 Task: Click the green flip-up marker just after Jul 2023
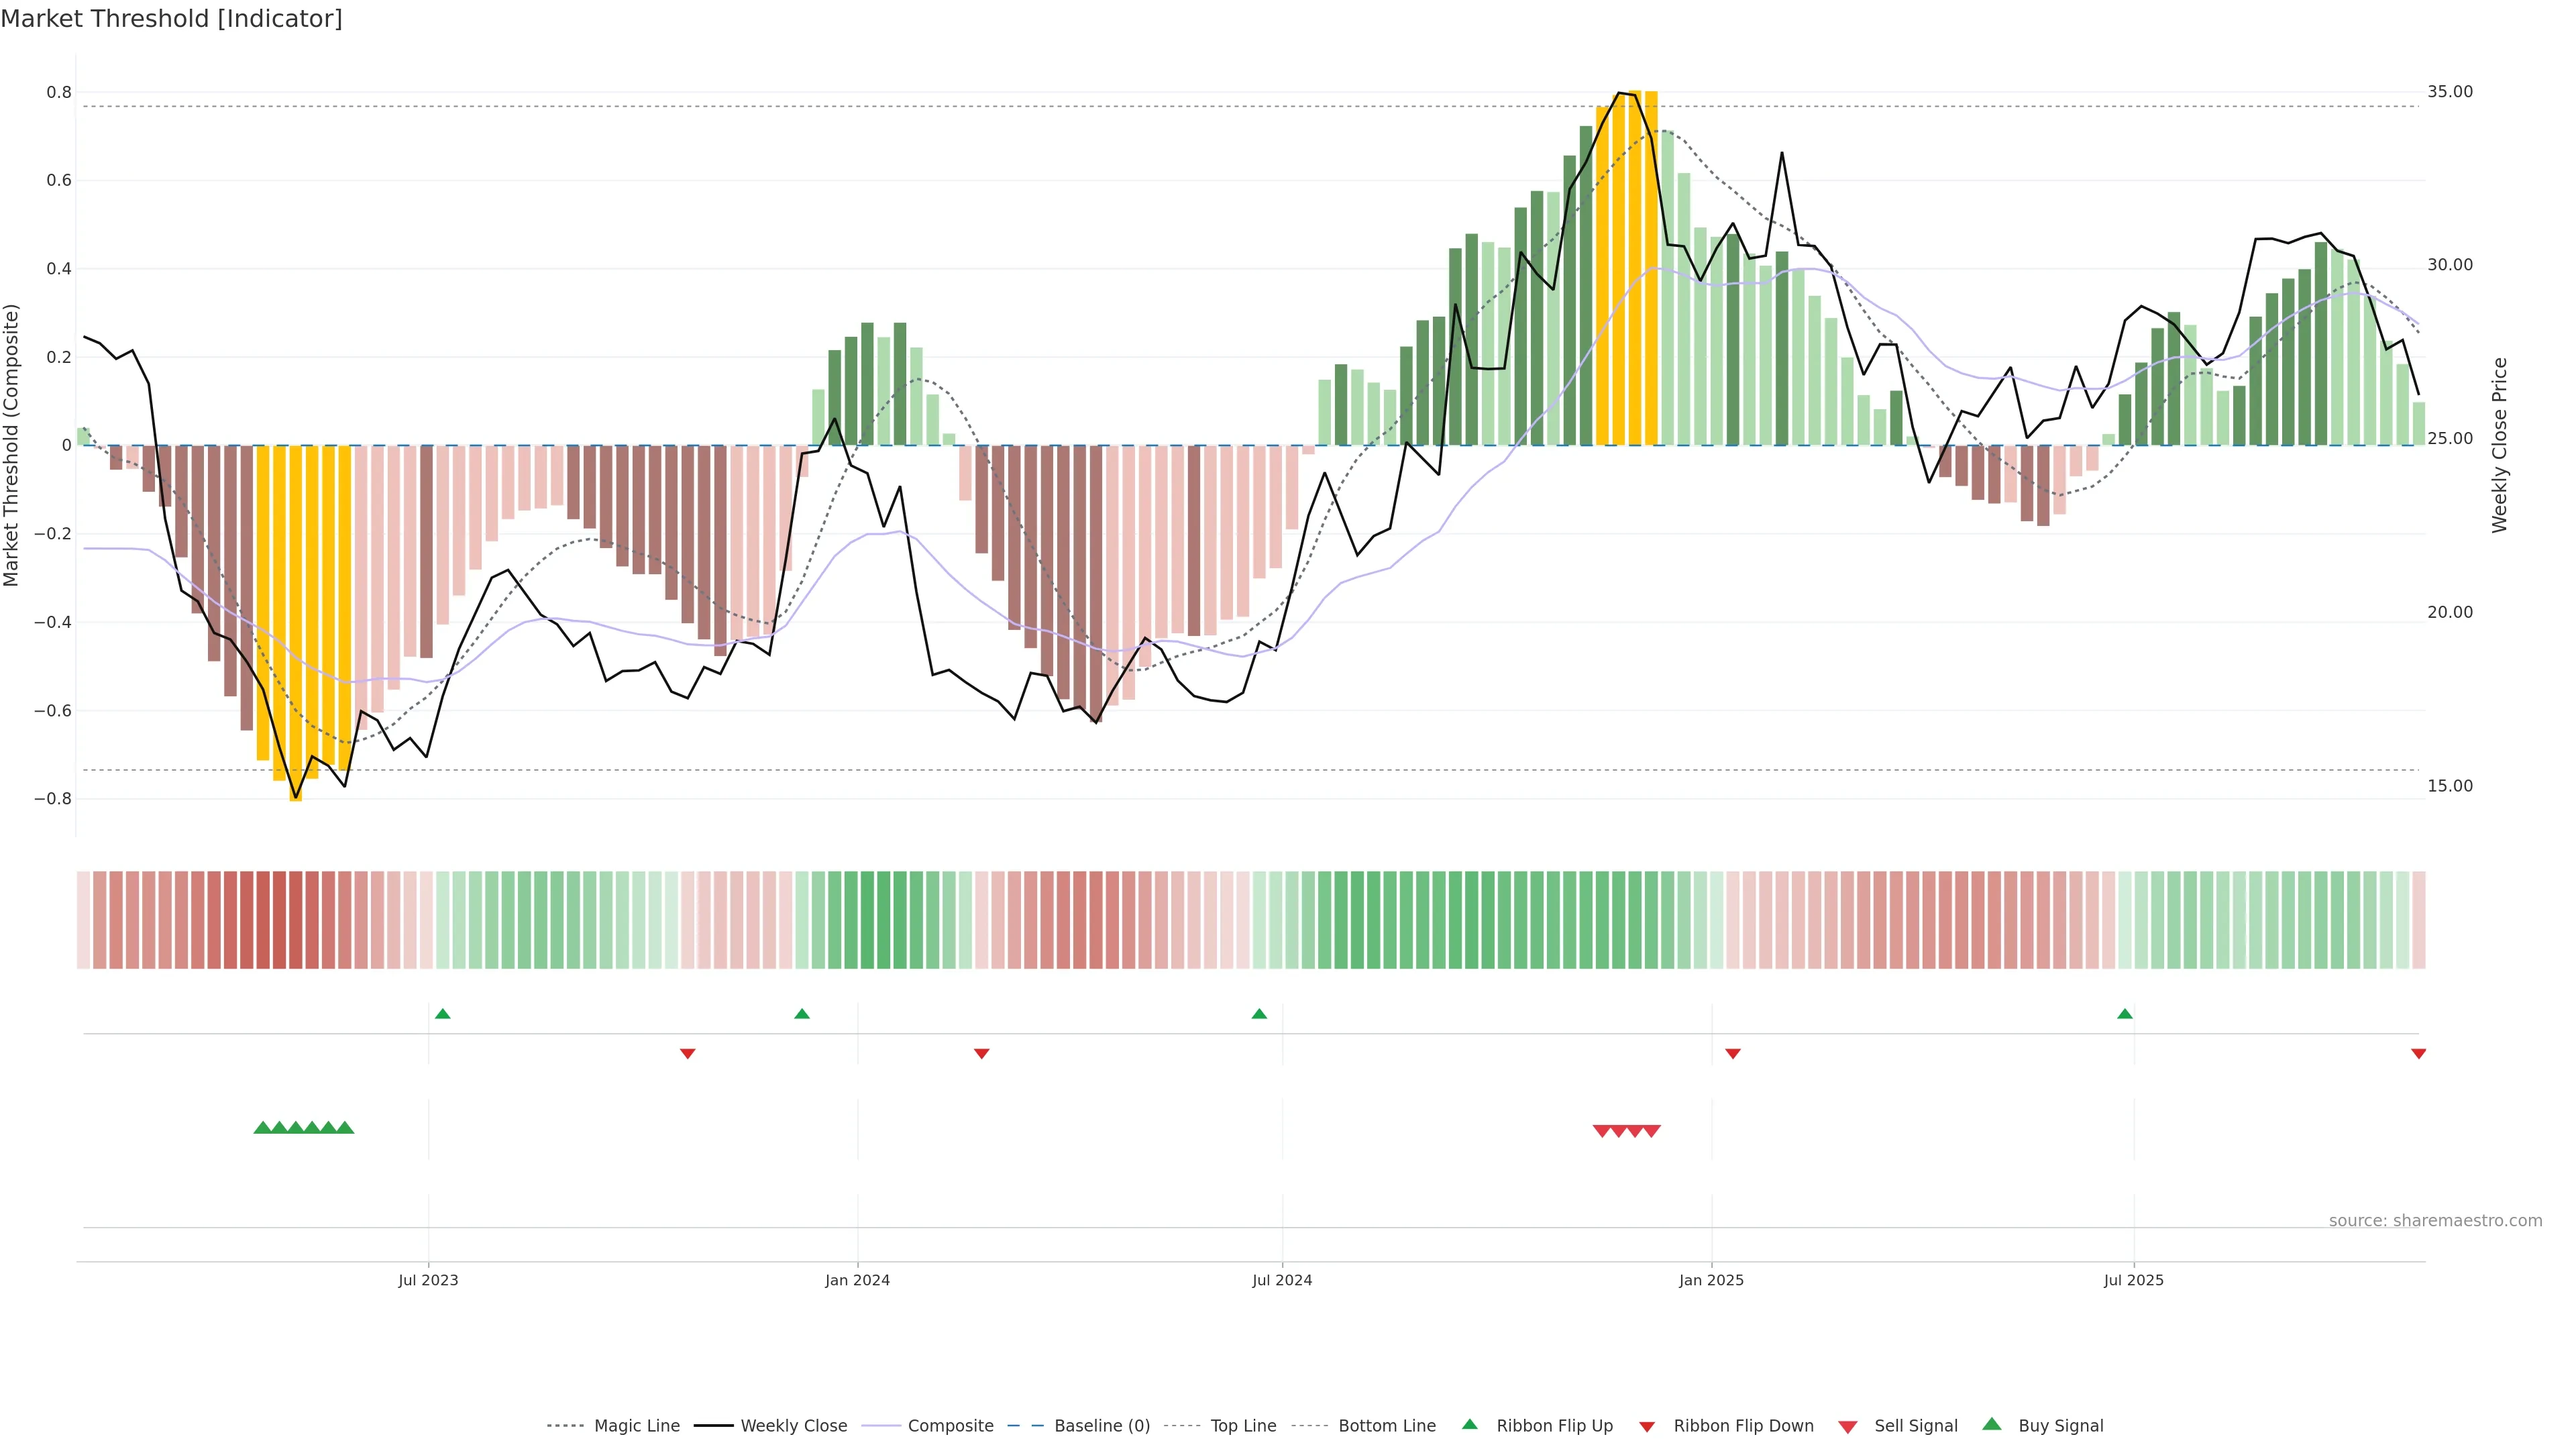[x=443, y=1014]
